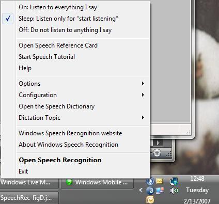Expand the Options submenu

click(x=75, y=84)
